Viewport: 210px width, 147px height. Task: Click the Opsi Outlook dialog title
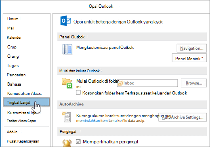(101, 6)
